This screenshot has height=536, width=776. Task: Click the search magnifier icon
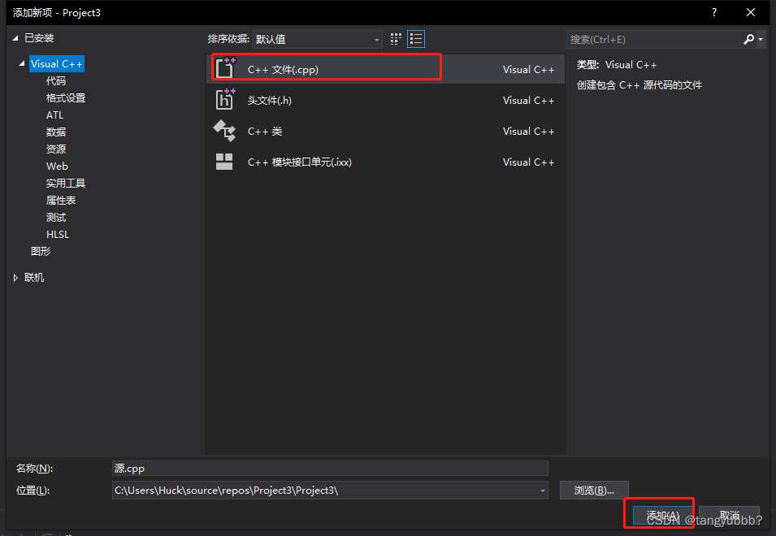(748, 38)
